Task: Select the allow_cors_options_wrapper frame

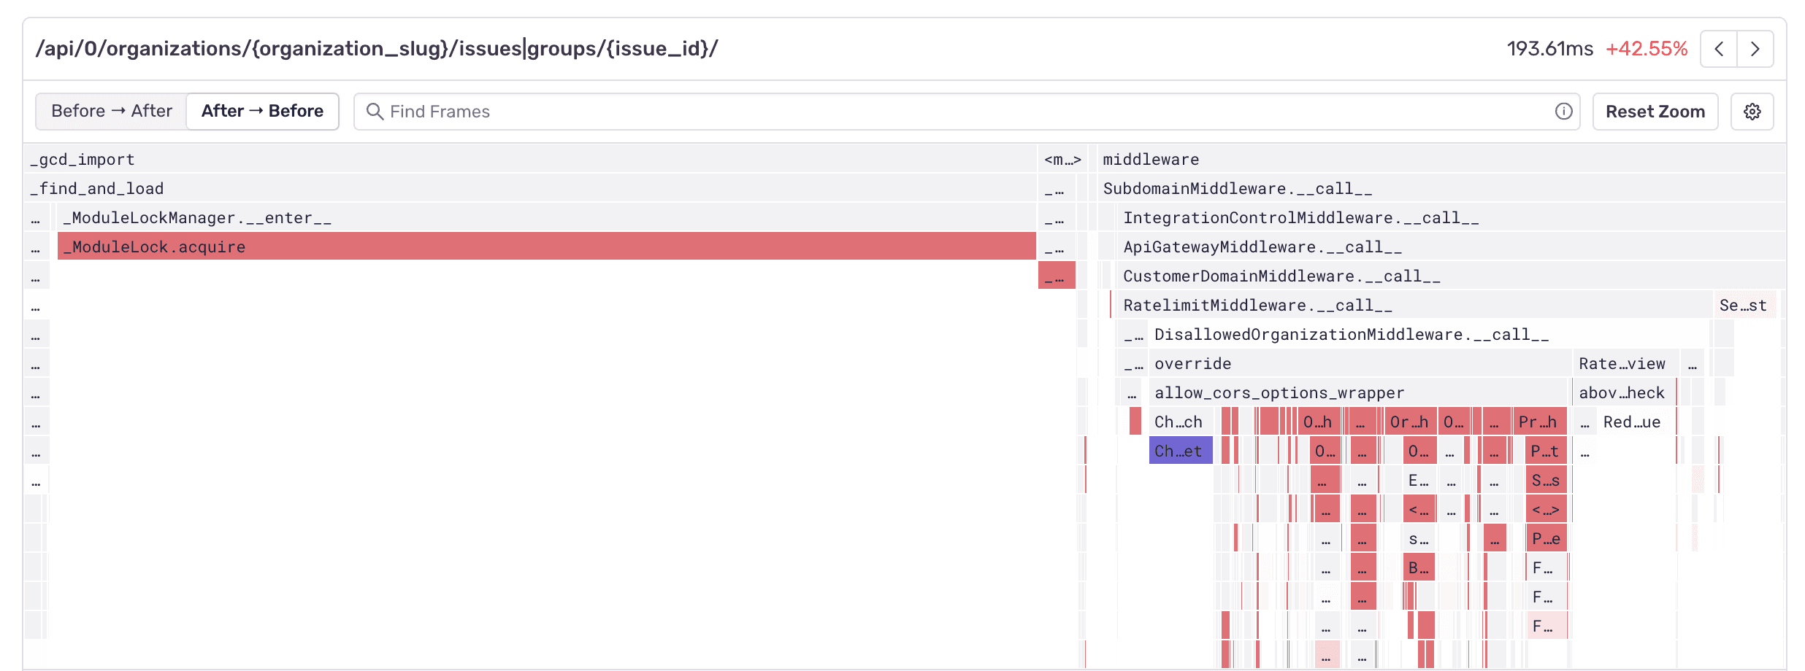Action: (x=1358, y=392)
